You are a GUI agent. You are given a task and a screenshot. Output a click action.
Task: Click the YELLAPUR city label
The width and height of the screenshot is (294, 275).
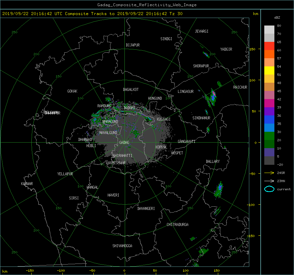65,174
